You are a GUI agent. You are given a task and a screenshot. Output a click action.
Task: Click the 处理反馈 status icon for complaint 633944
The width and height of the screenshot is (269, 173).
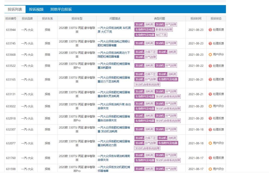[x=210, y=30]
